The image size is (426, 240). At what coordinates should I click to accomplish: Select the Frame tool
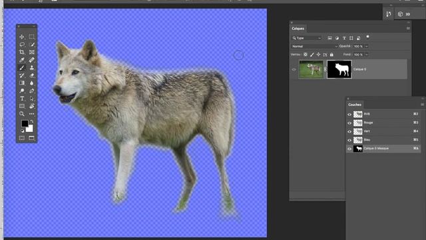click(x=31, y=52)
